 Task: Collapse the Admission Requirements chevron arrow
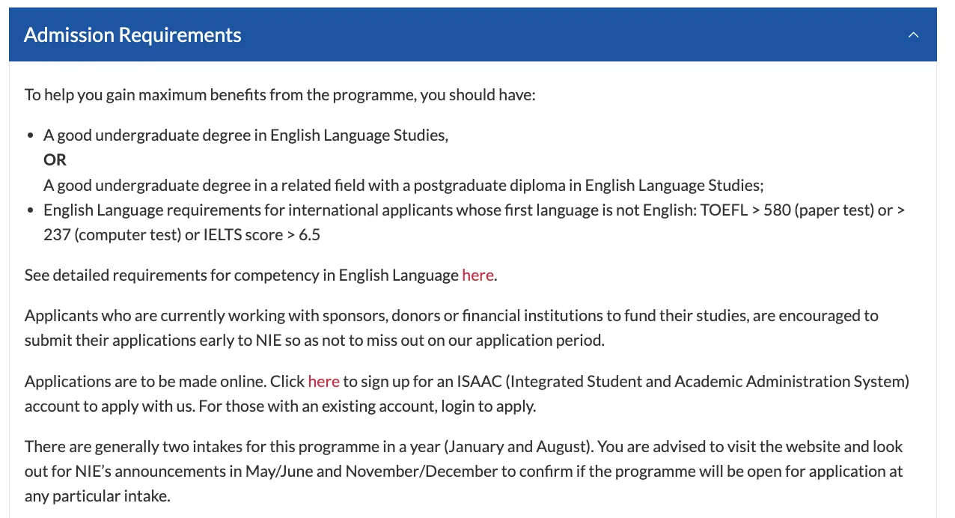point(913,35)
